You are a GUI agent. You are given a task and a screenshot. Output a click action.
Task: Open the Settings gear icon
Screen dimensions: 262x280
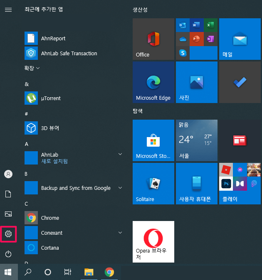point(8,234)
